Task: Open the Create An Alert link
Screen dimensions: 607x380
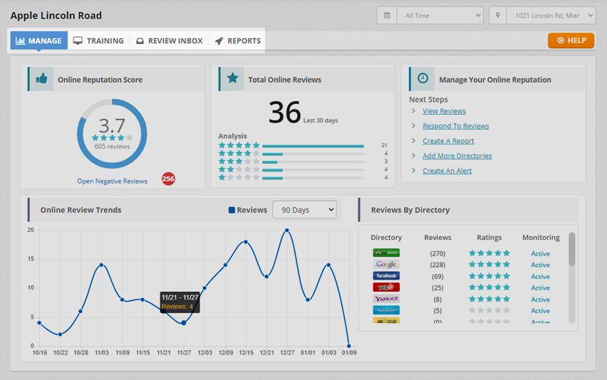Action: (x=447, y=171)
